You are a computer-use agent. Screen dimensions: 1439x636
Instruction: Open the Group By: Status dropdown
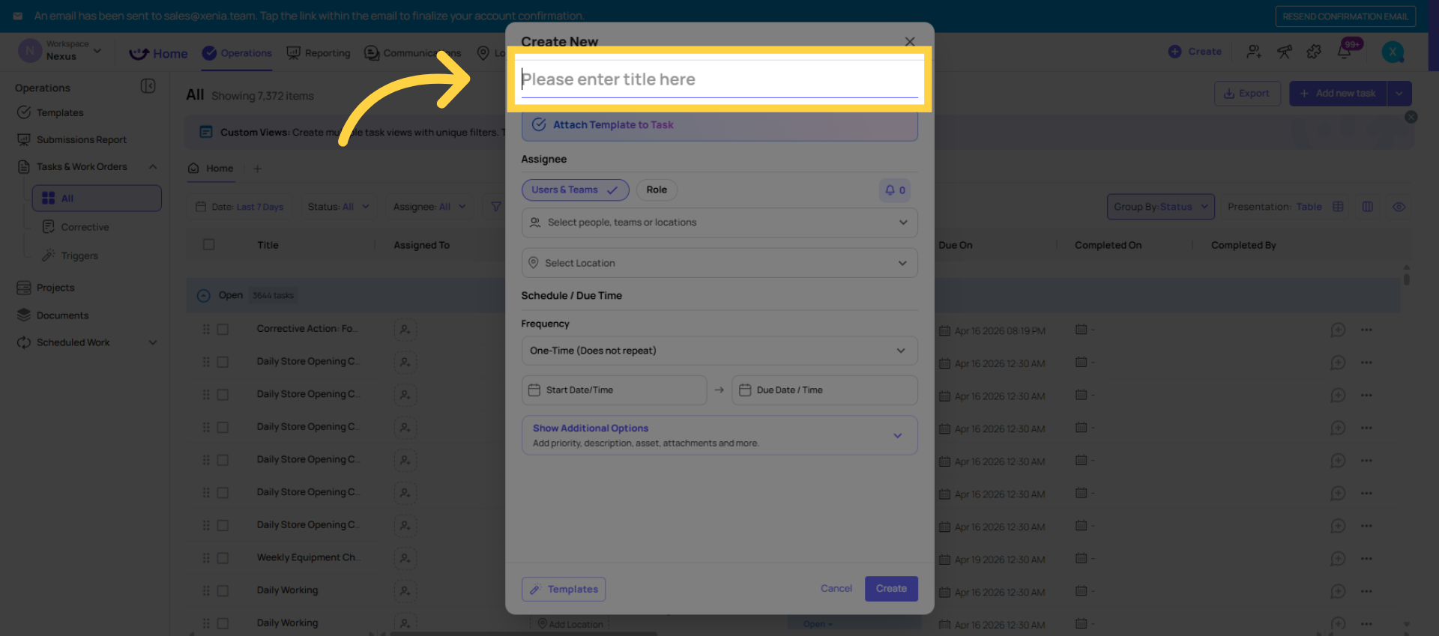(1160, 207)
